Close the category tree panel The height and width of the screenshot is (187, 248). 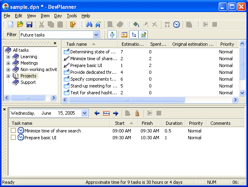point(55,43)
